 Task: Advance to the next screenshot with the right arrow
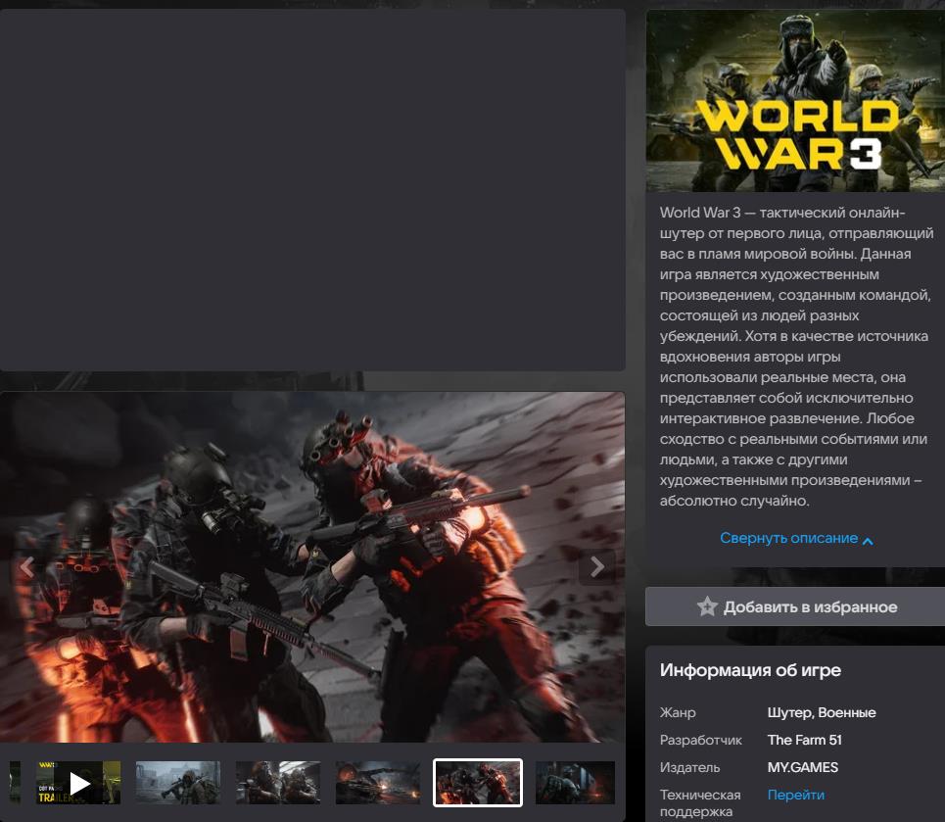[597, 567]
